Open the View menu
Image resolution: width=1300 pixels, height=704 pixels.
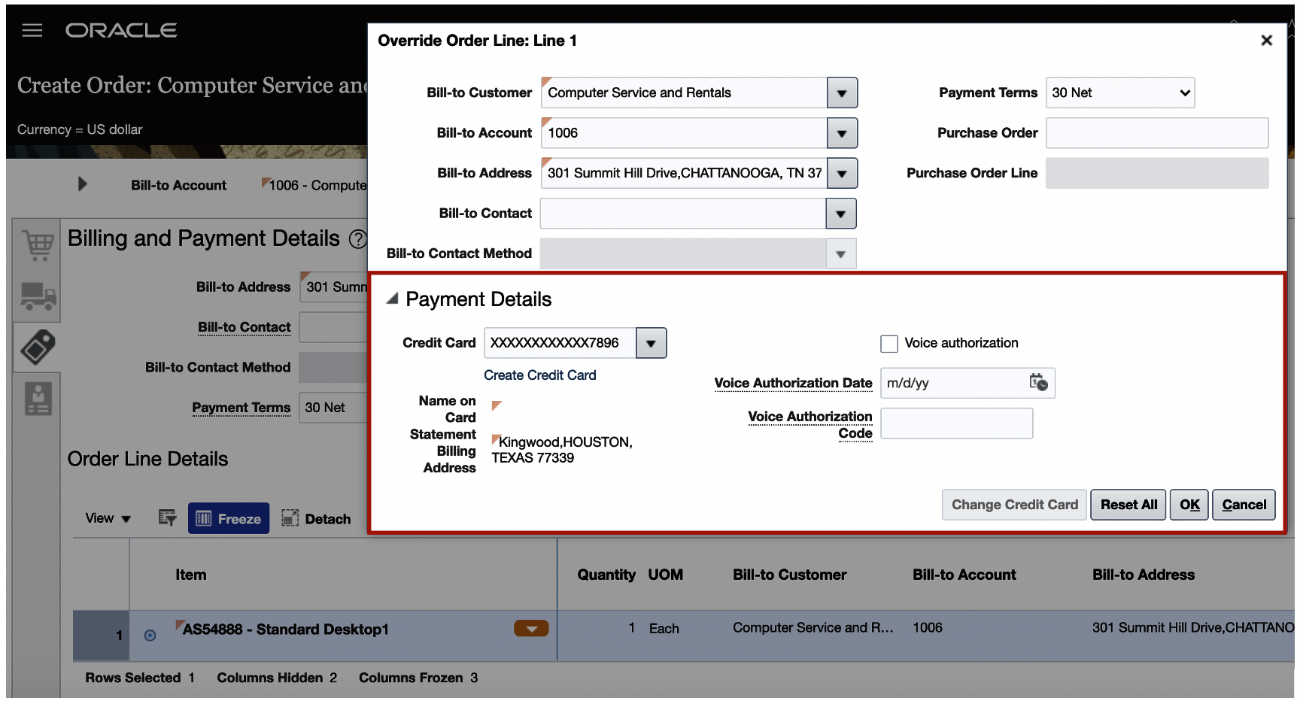click(x=105, y=517)
